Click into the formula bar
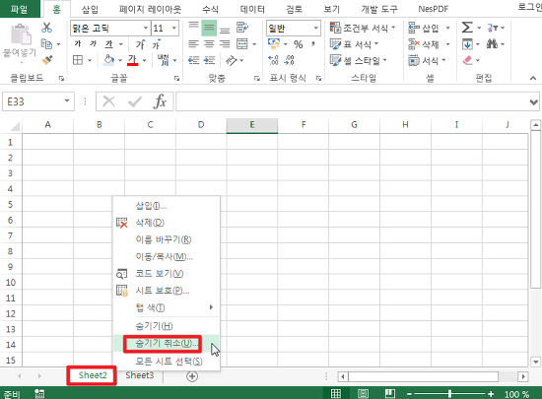 352,101
